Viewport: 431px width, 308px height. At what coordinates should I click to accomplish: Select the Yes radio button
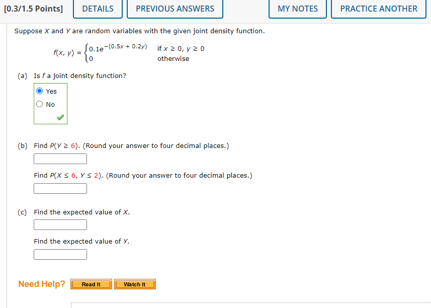click(40, 91)
